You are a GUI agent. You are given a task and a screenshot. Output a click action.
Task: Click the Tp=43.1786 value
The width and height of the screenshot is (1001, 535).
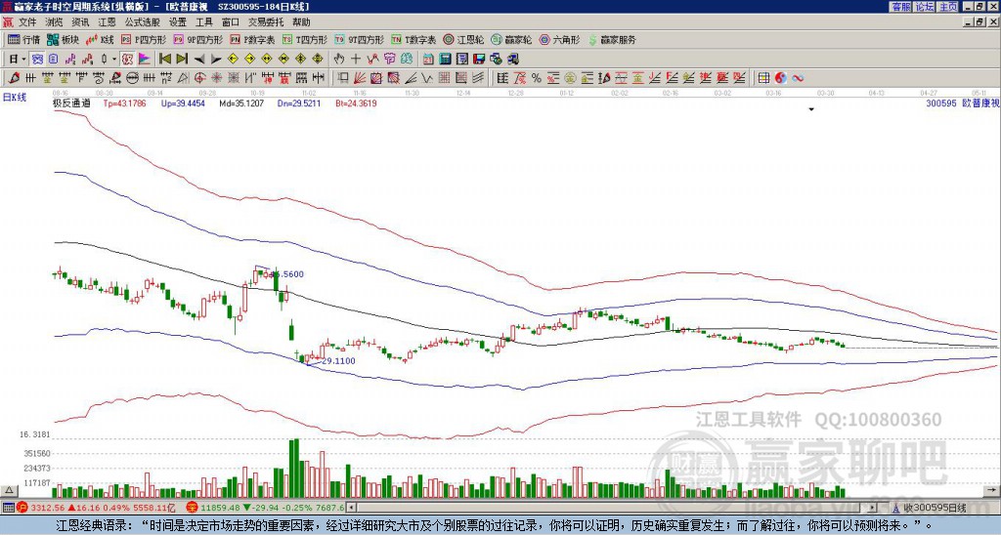pyautogui.click(x=124, y=103)
